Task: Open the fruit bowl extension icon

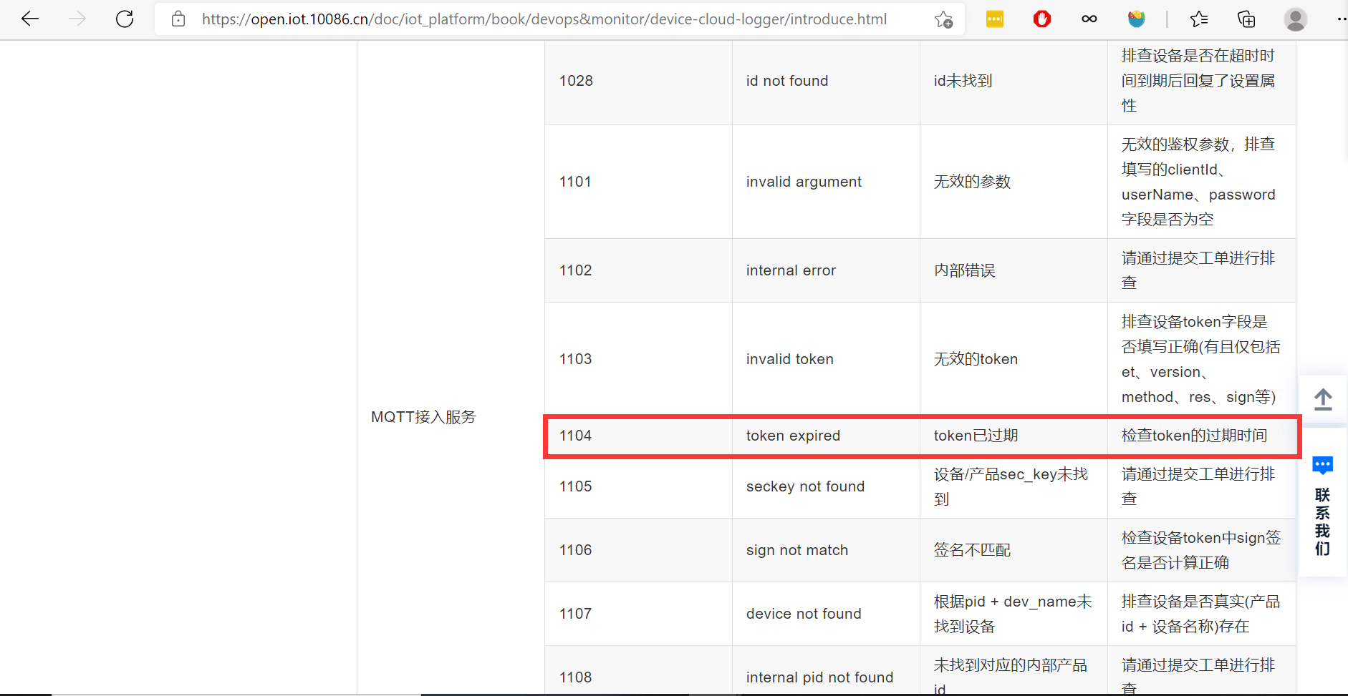Action: click(x=1137, y=19)
